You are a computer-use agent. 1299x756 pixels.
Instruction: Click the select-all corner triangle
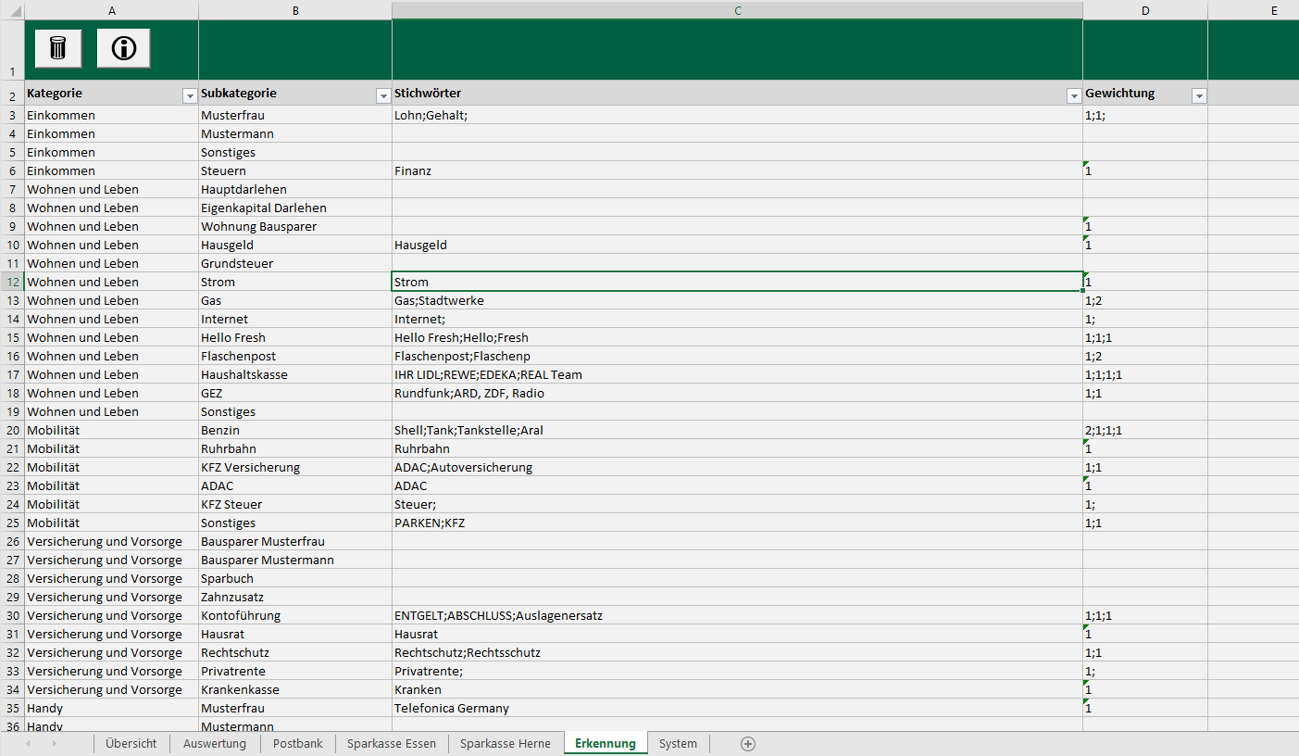[12, 10]
